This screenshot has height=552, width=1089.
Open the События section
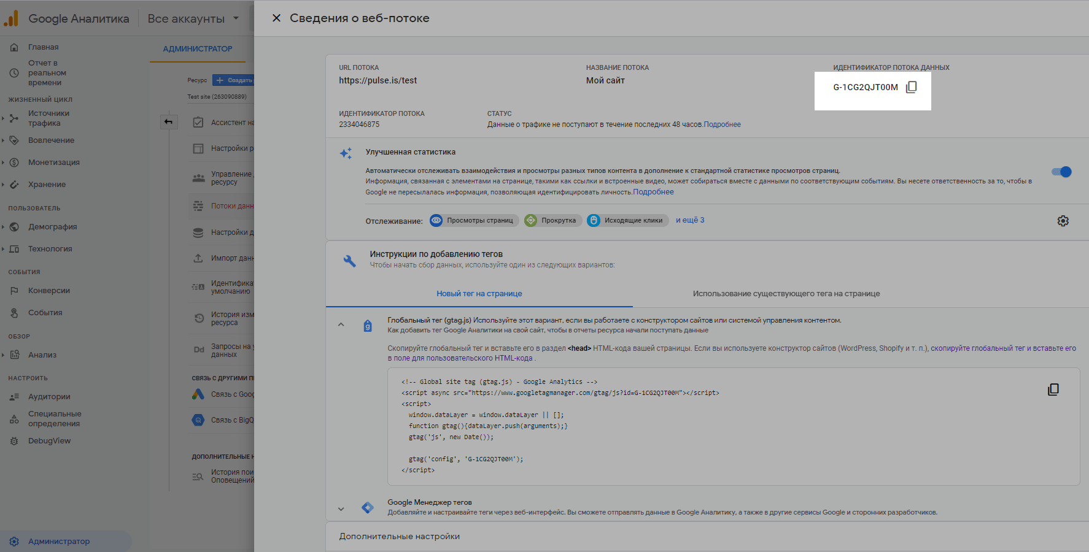[x=45, y=313]
